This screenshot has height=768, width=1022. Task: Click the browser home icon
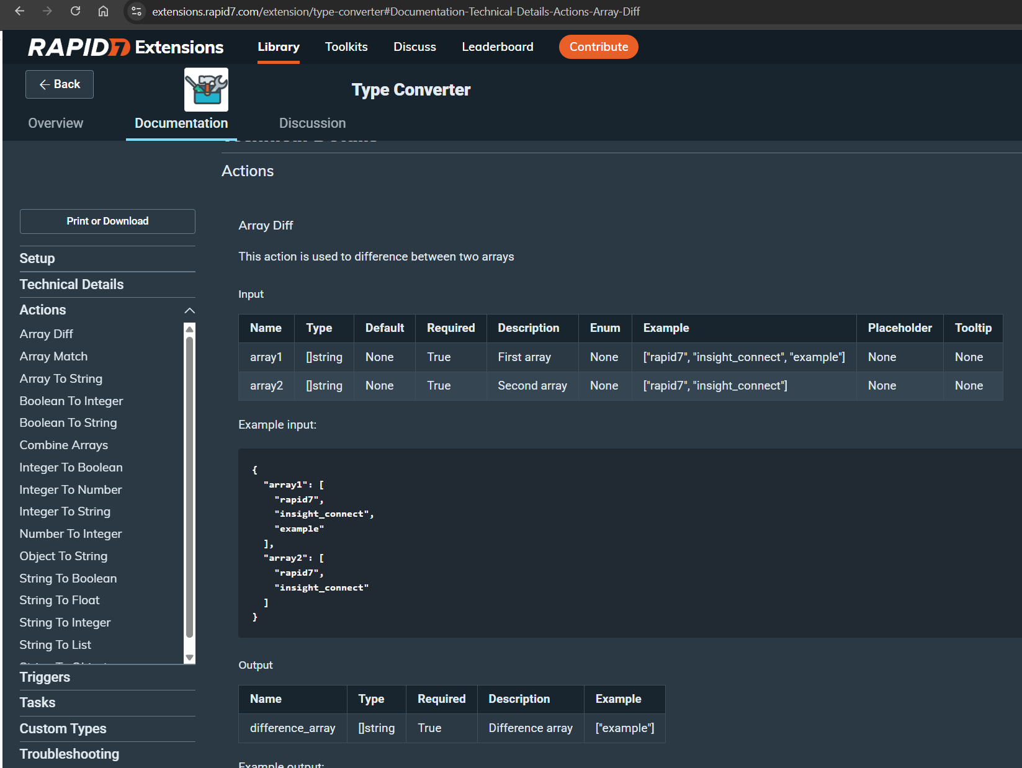(103, 11)
